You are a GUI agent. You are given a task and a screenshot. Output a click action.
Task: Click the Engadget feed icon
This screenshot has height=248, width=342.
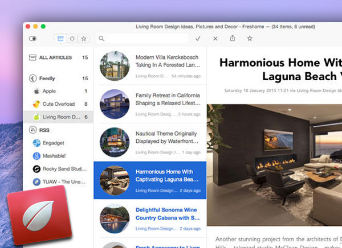36,143
